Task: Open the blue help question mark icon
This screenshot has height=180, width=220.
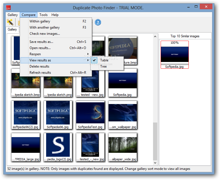Action: coord(98,22)
